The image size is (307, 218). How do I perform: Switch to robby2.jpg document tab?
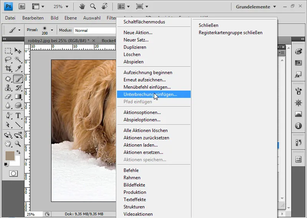[59, 41]
